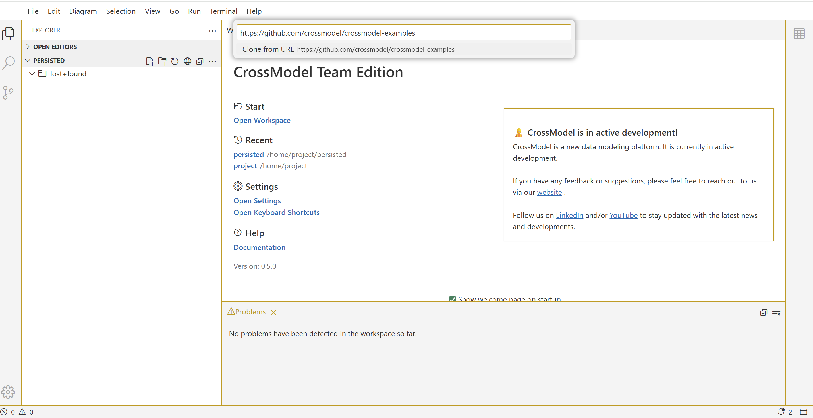Close the Problems tab
Image resolution: width=813 pixels, height=418 pixels.
pyautogui.click(x=274, y=312)
